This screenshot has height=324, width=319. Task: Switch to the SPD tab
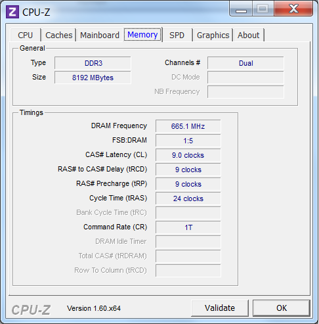click(x=177, y=35)
